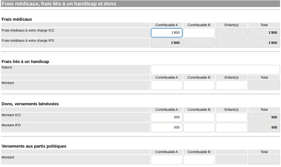Click the 'Frais liés à un handicap' heading
This screenshot has width=281, height=167.
(25, 62)
